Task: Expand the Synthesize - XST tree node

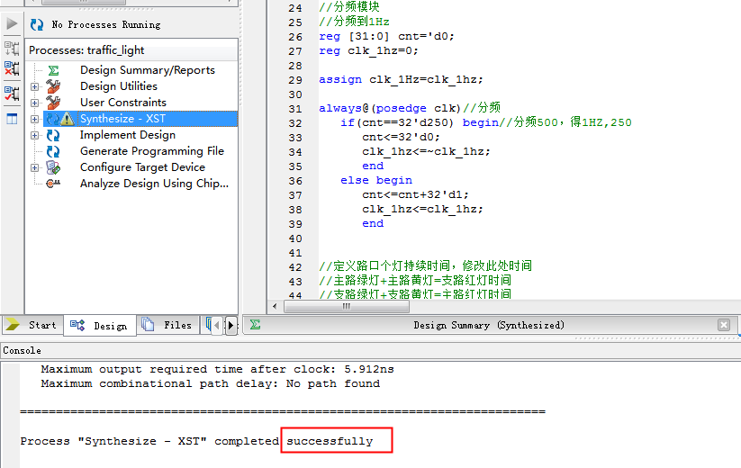Action: click(34, 119)
